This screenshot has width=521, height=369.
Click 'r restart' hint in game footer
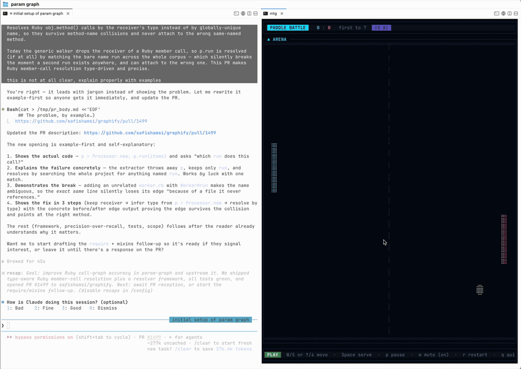[475, 355]
